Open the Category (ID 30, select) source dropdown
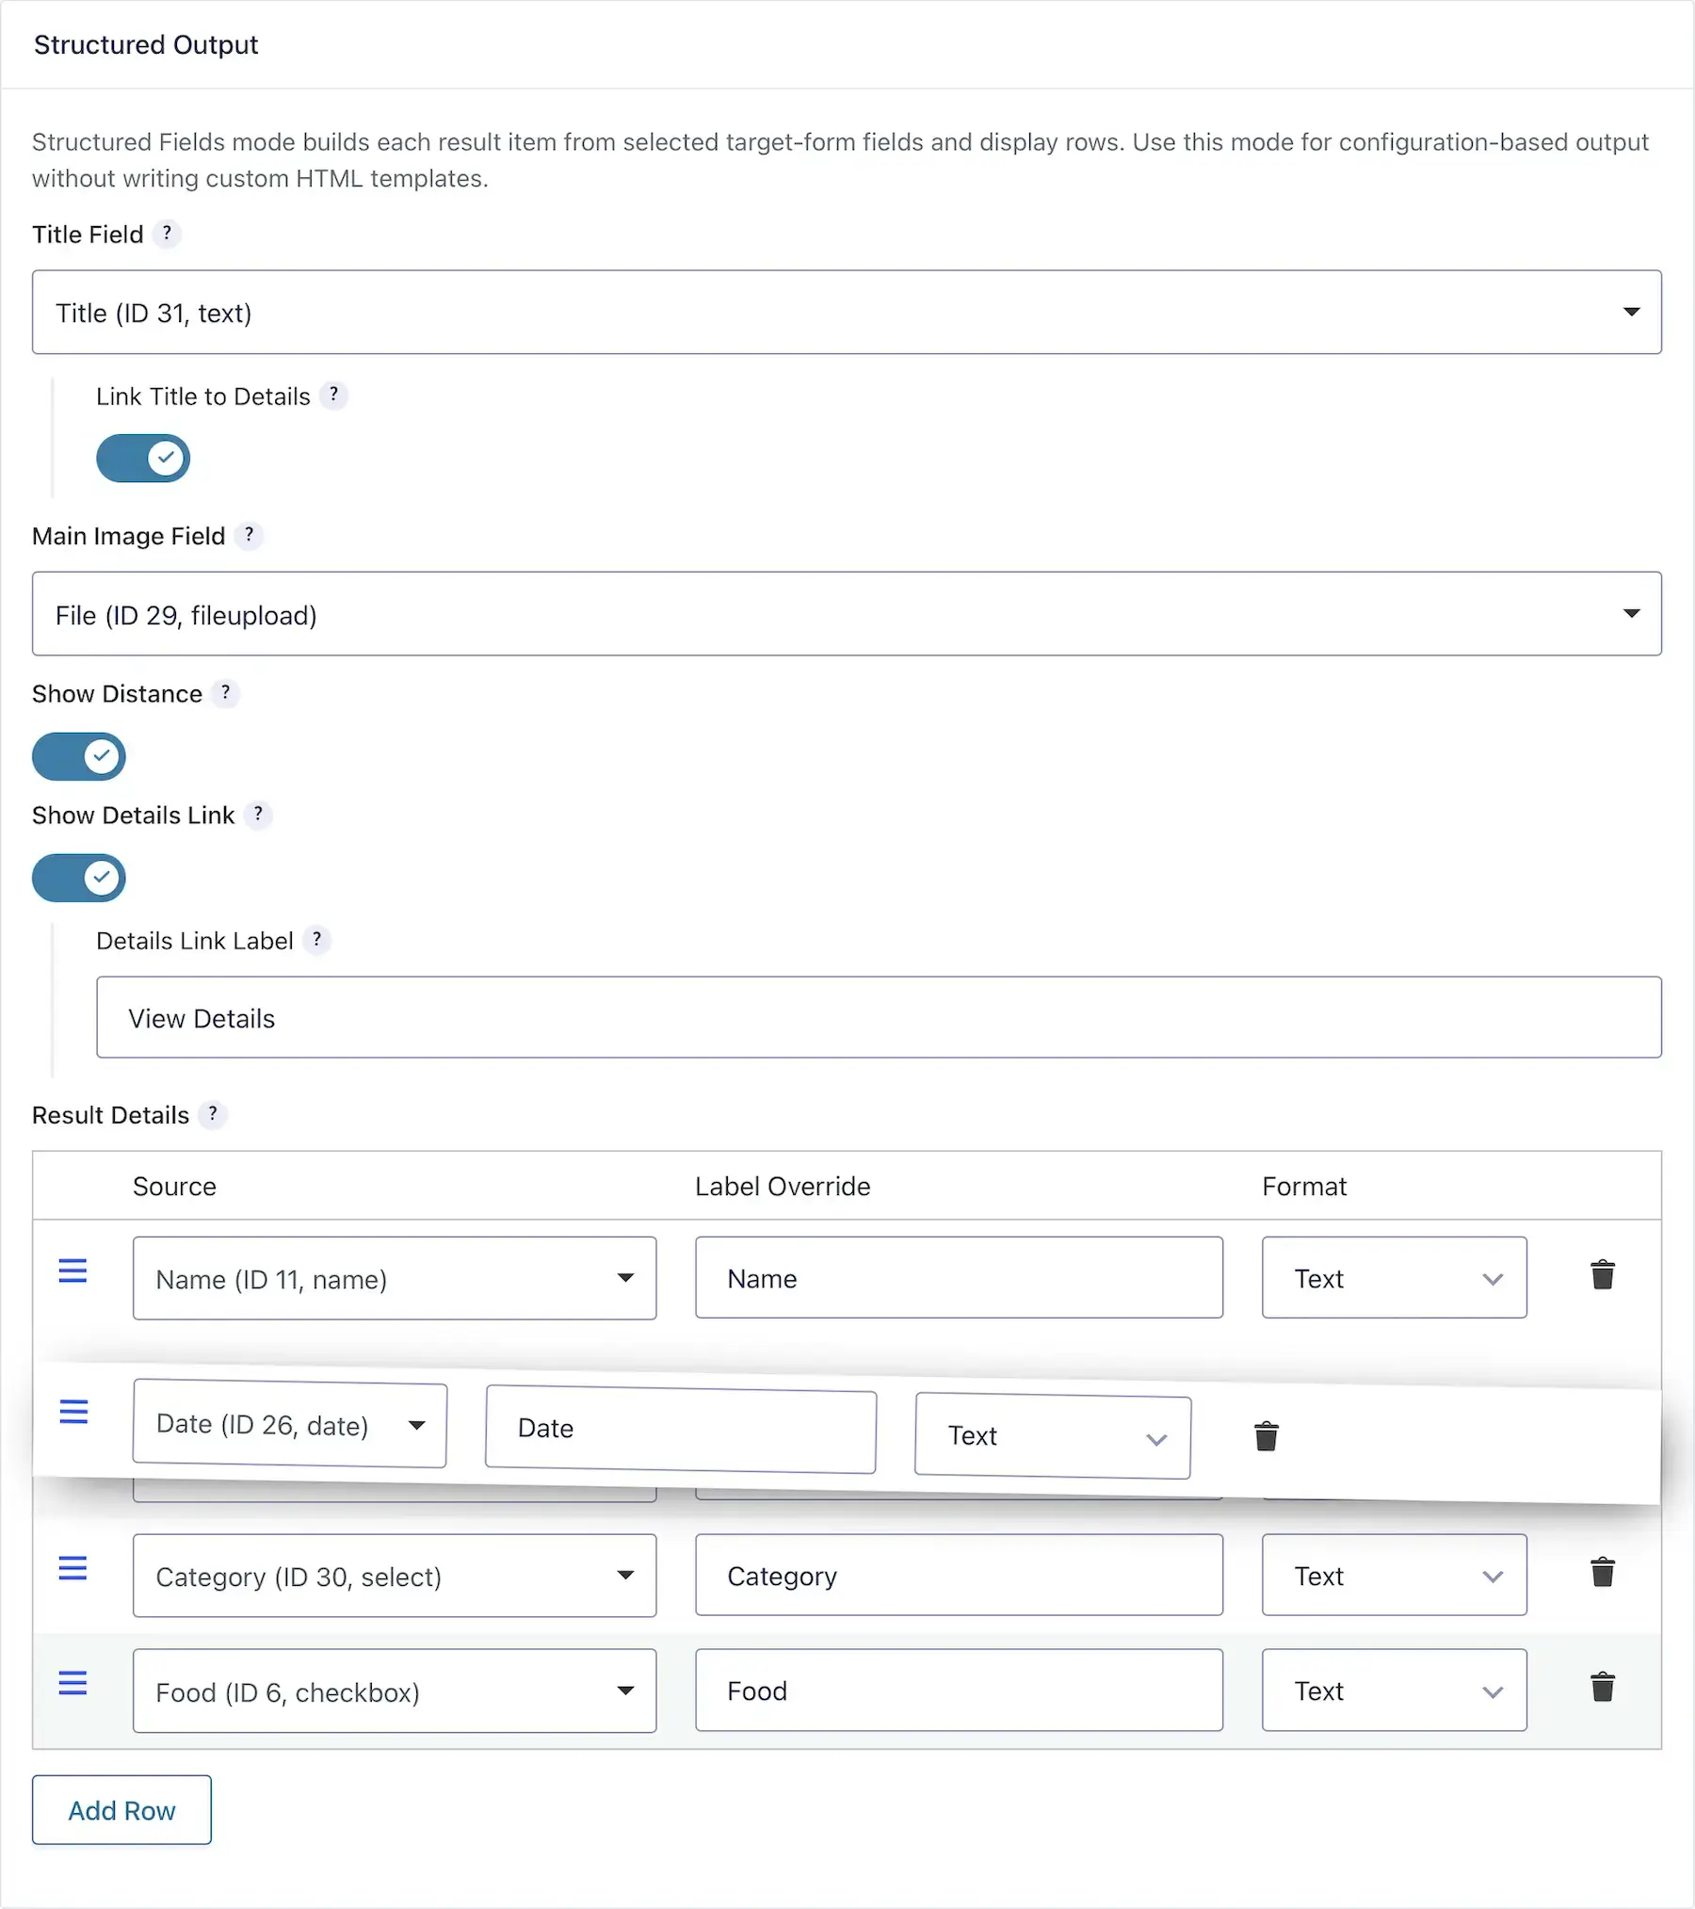 point(395,1576)
